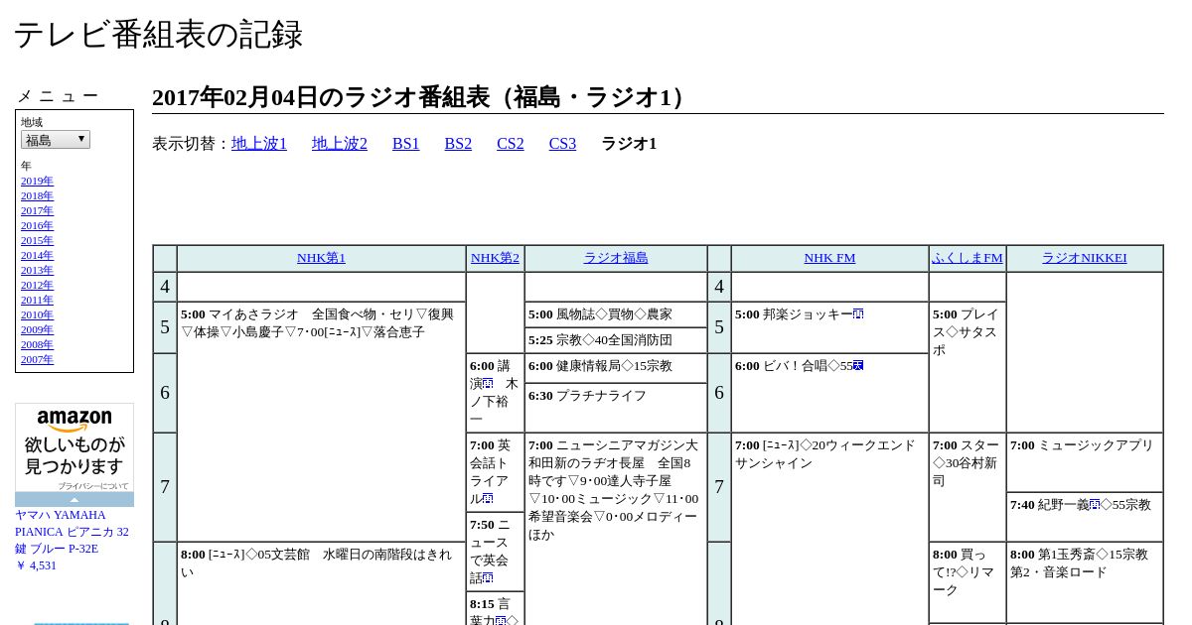Open the 2015年 year link
Image resolution: width=1192 pixels, height=625 pixels.
click(x=37, y=241)
